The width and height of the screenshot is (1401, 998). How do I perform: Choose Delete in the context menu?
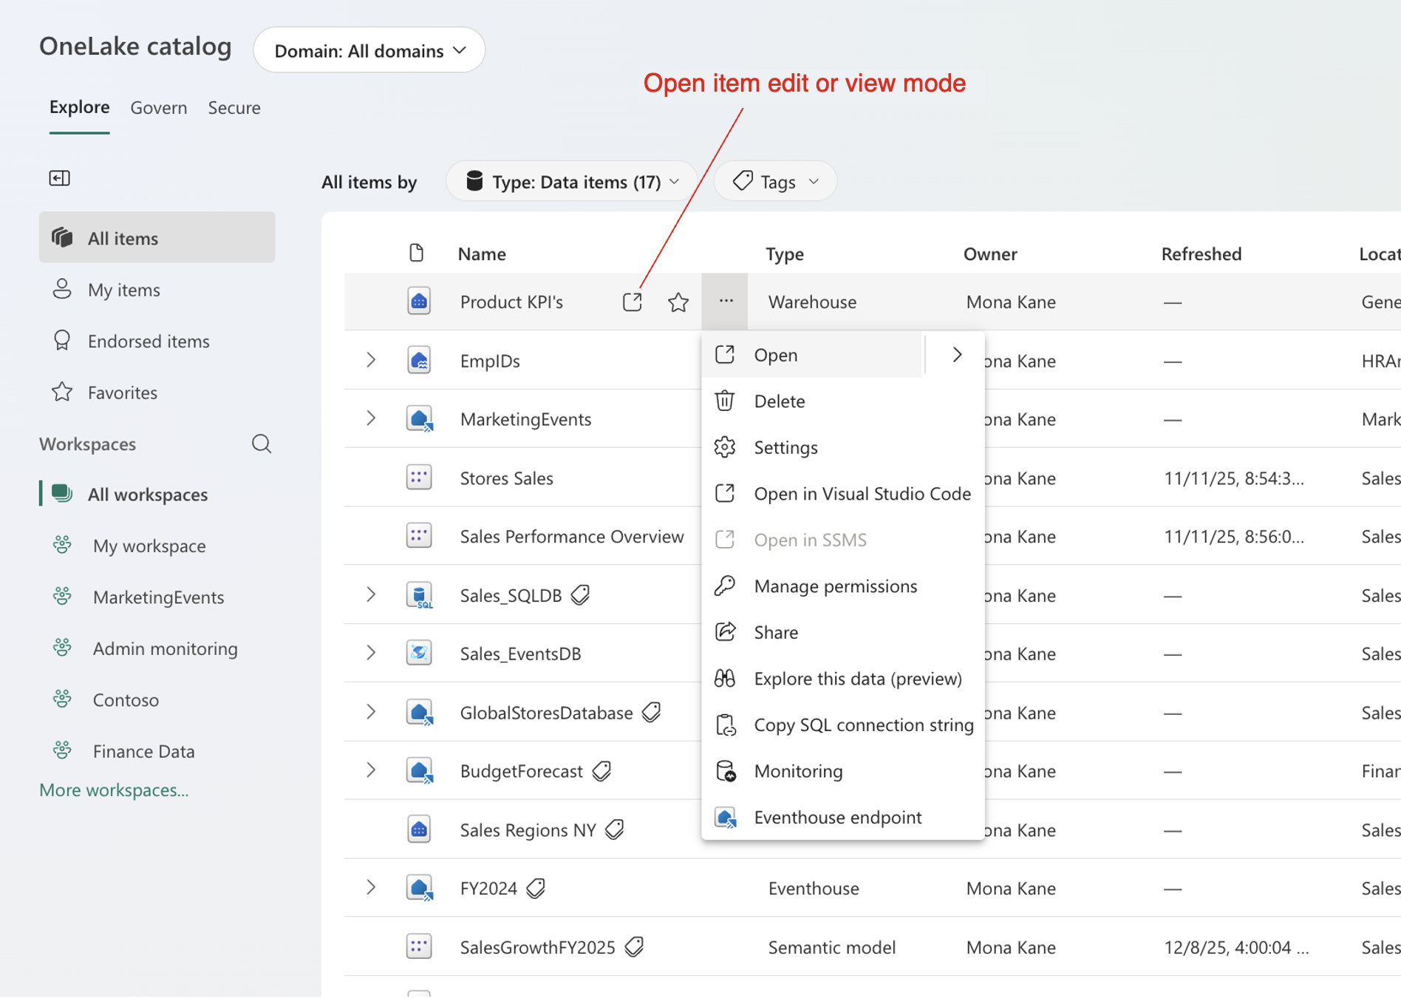coord(779,401)
